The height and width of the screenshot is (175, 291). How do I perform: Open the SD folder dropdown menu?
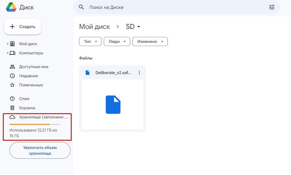pyautogui.click(x=133, y=27)
